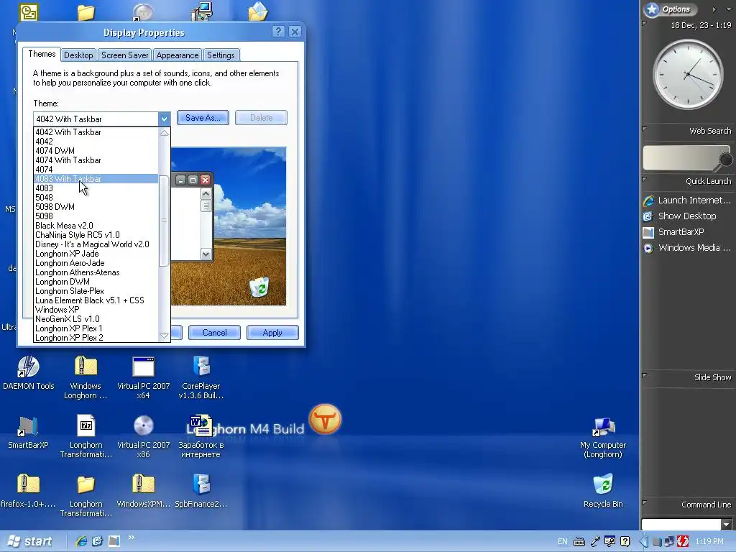Open DAEMON Tools desktop icon
The height and width of the screenshot is (552, 736).
(x=28, y=367)
